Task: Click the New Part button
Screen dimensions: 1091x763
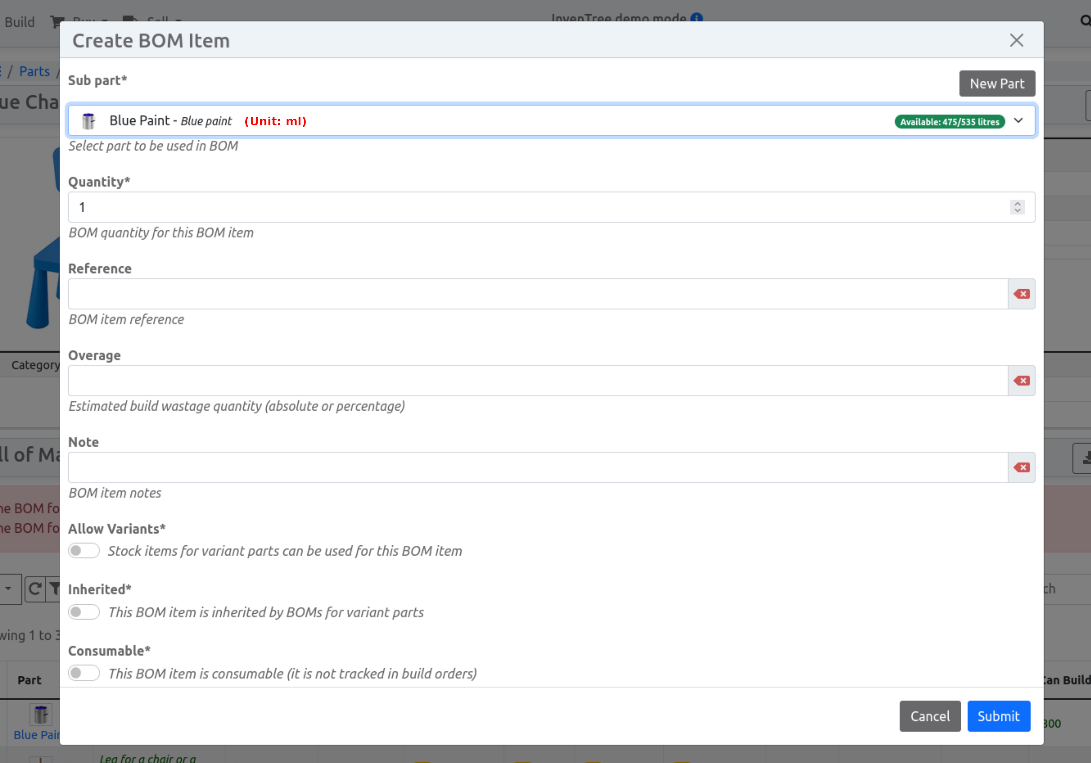Action: 997,83
